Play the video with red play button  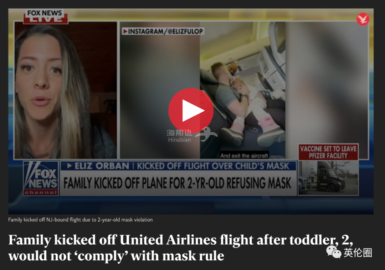tap(191, 111)
